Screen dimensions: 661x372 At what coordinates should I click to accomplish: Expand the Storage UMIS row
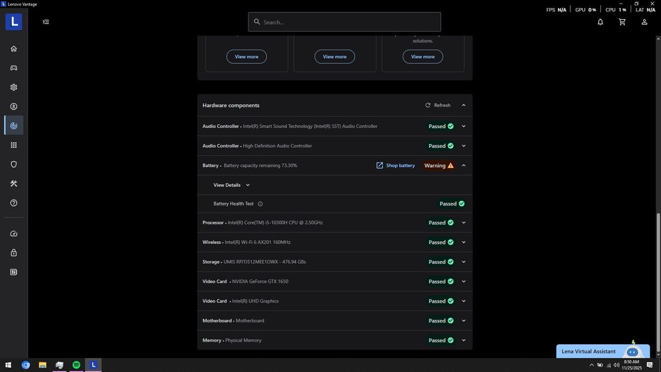pos(464,262)
